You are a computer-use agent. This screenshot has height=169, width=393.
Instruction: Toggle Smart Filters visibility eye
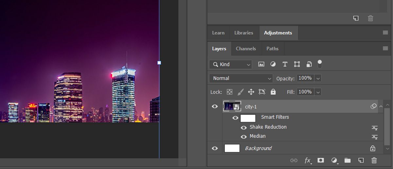[x=235, y=118]
